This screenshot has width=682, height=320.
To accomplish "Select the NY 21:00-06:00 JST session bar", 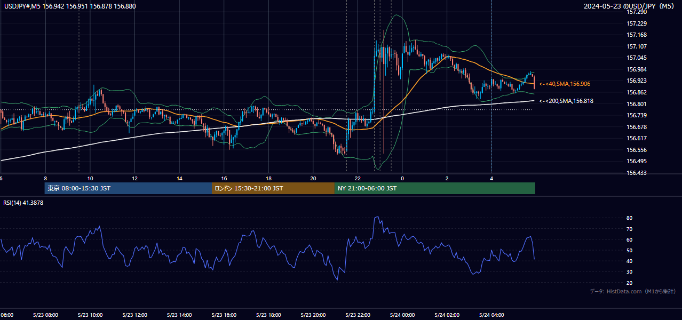I will tap(435, 188).
